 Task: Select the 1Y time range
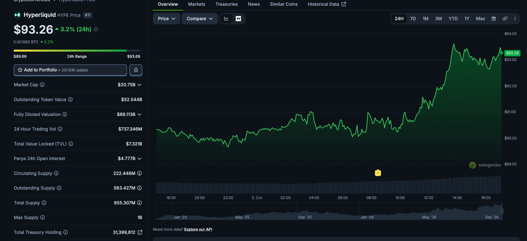click(x=467, y=19)
